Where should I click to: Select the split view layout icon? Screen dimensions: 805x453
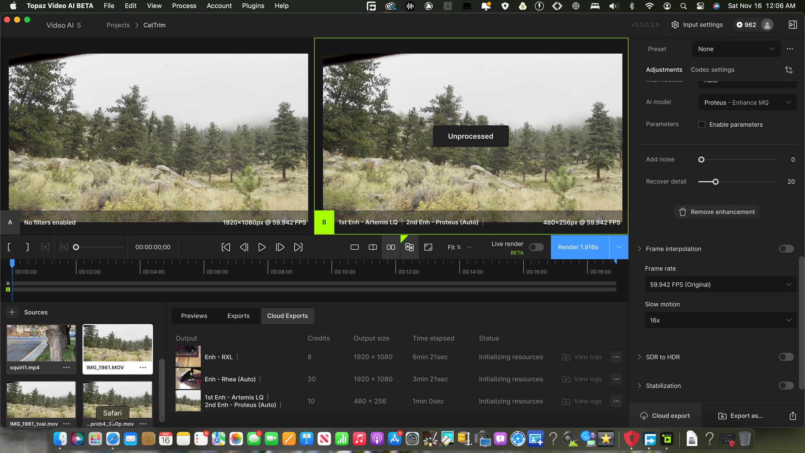click(x=373, y=247)
